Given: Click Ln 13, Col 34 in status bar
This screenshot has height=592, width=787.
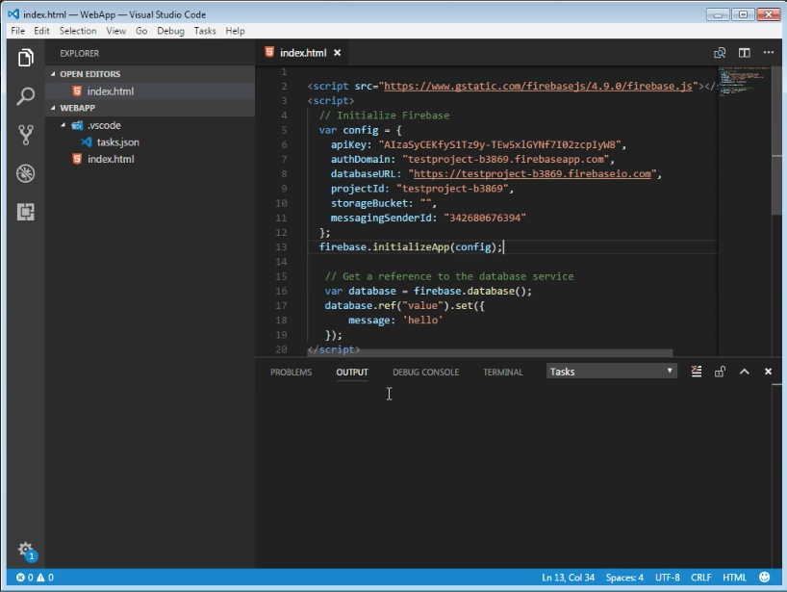Looking at the screenshot, I should [x=569, y=578].
